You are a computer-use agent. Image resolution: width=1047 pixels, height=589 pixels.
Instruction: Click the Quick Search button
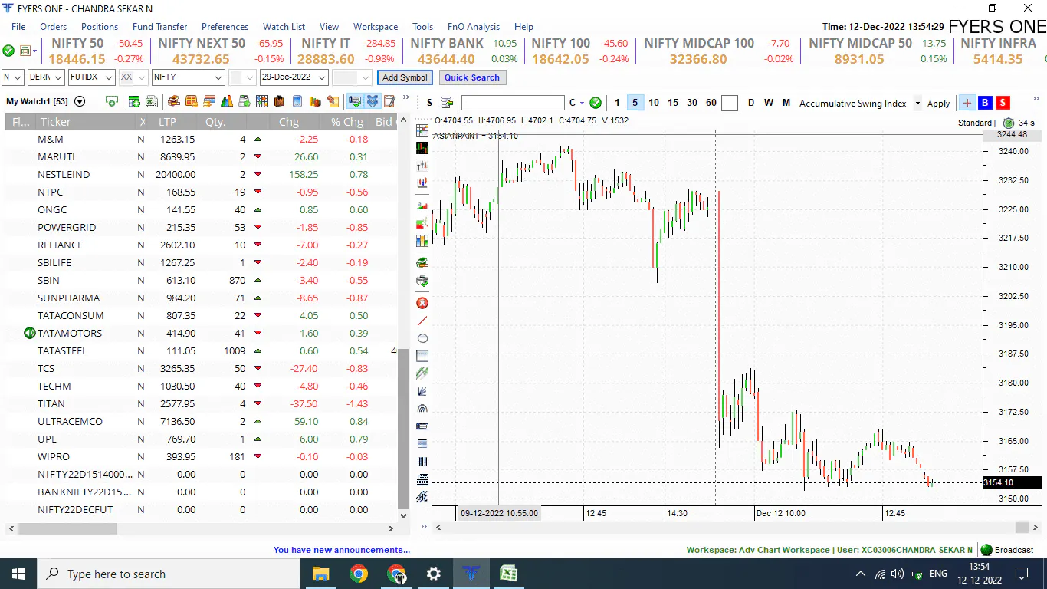tap(472, 77)
